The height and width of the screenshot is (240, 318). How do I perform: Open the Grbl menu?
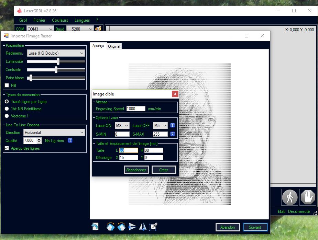(23, 20)
